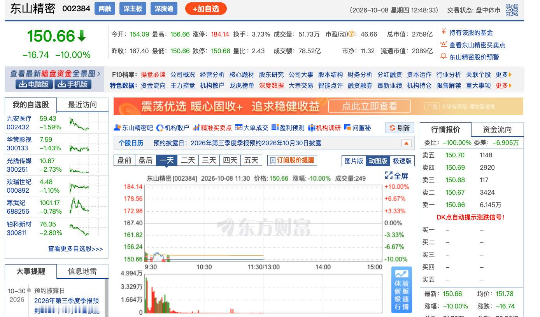Switch chart to 图片版 mode
540x317 pixels.
point(354,160)
